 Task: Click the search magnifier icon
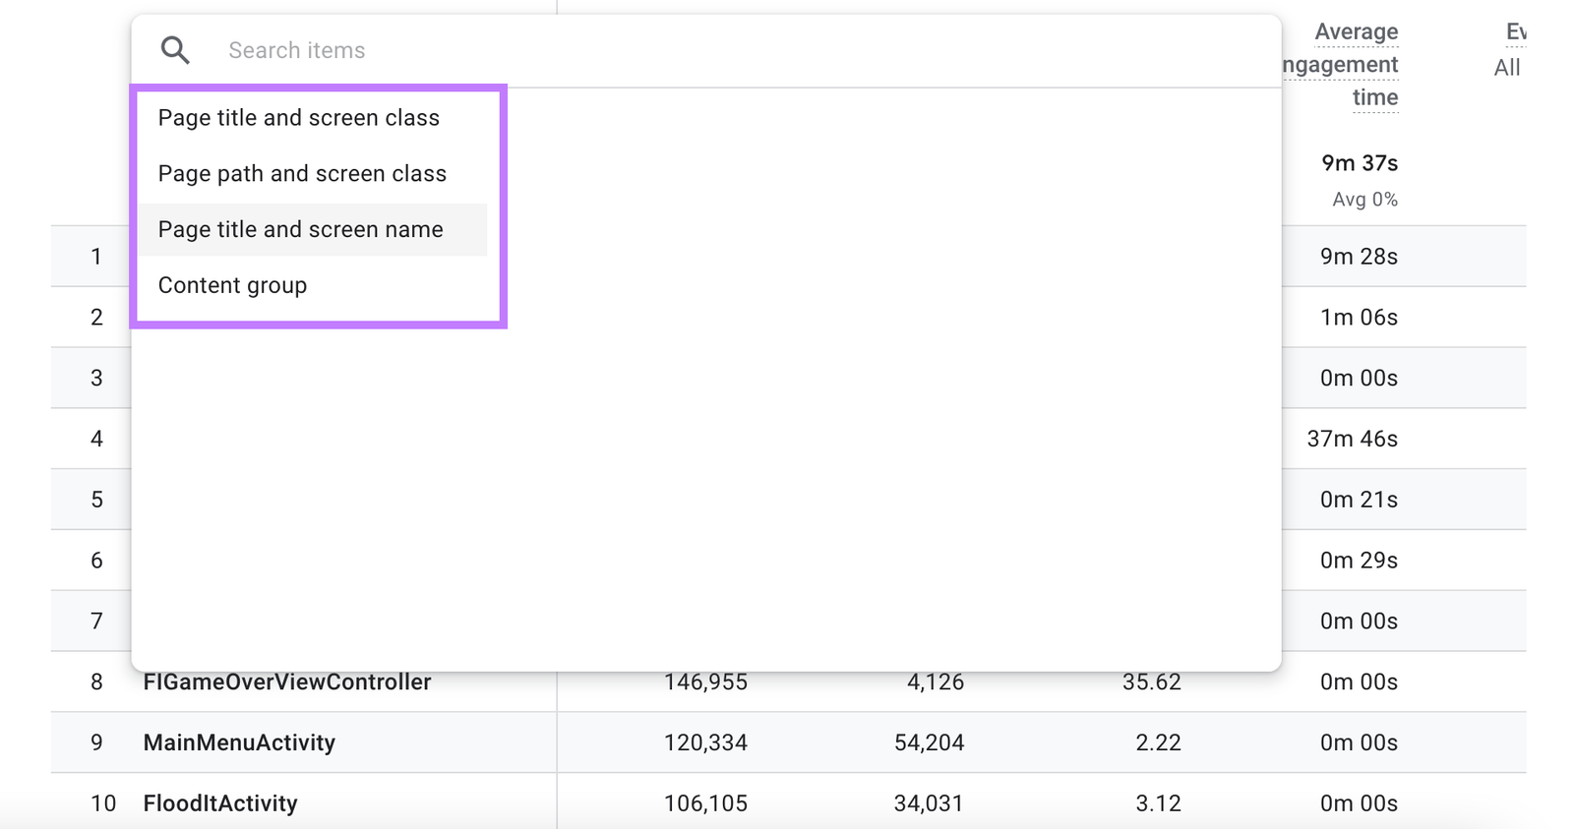point(175,50)
